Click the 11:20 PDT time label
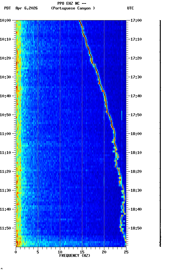 (x=5, y=172)
